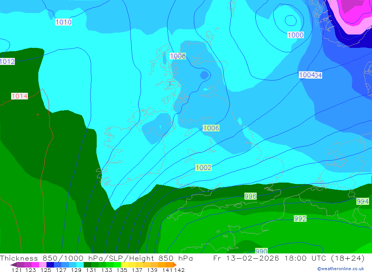Click the 1000 isobar label
The height and width of the screenshot is (272, 372).
pos(295,35)
